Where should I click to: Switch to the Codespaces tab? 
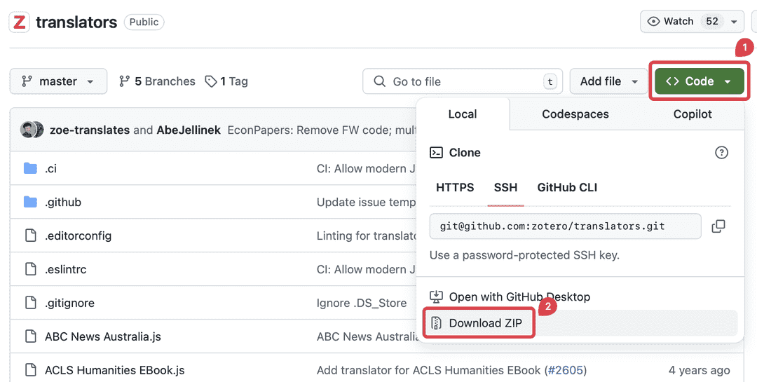pos(575,114)
